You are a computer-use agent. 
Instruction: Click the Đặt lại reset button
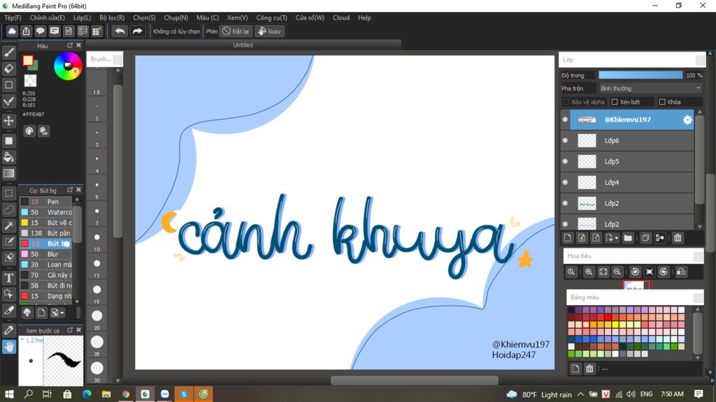(236, 31)
